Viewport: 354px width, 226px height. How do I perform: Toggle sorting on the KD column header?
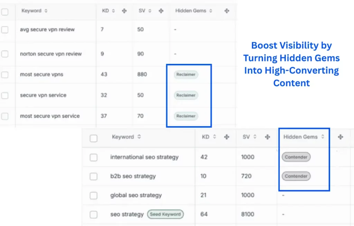tap(114, 11)
